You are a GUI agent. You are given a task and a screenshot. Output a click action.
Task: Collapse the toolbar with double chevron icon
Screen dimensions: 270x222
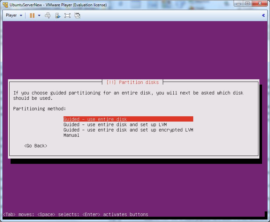[x=263, y=15]
